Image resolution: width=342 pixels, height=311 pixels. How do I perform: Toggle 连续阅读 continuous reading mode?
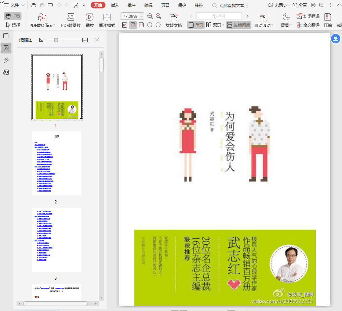(x=238, y=25)
